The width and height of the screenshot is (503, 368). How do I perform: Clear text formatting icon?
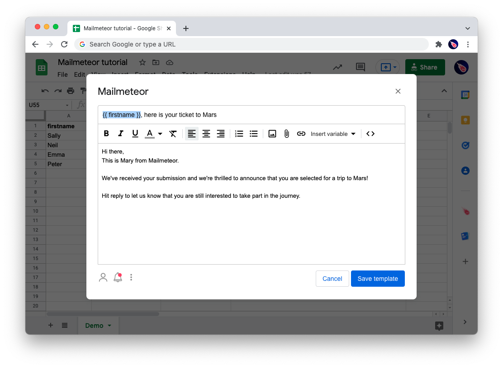(173, 134)
